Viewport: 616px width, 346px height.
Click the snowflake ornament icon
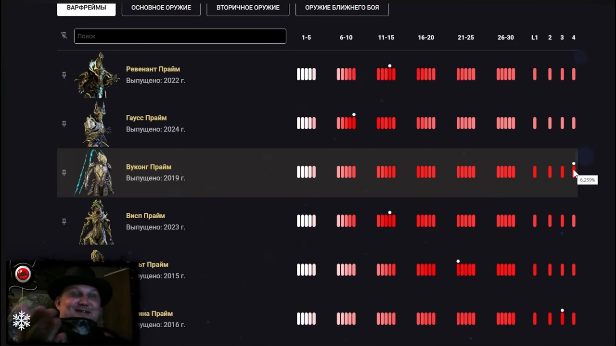click(x=22, y=320)
